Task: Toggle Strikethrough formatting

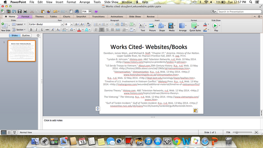Action: [47, 30]
